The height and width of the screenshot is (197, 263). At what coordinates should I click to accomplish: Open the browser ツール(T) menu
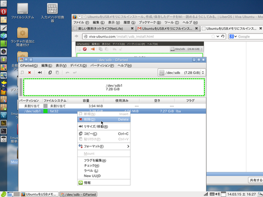[171, 22]
